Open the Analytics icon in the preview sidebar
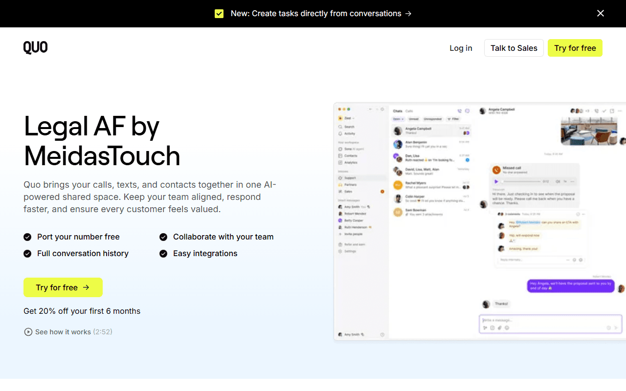Viewport: 626px width, 391px height. (x=340, y=162)
